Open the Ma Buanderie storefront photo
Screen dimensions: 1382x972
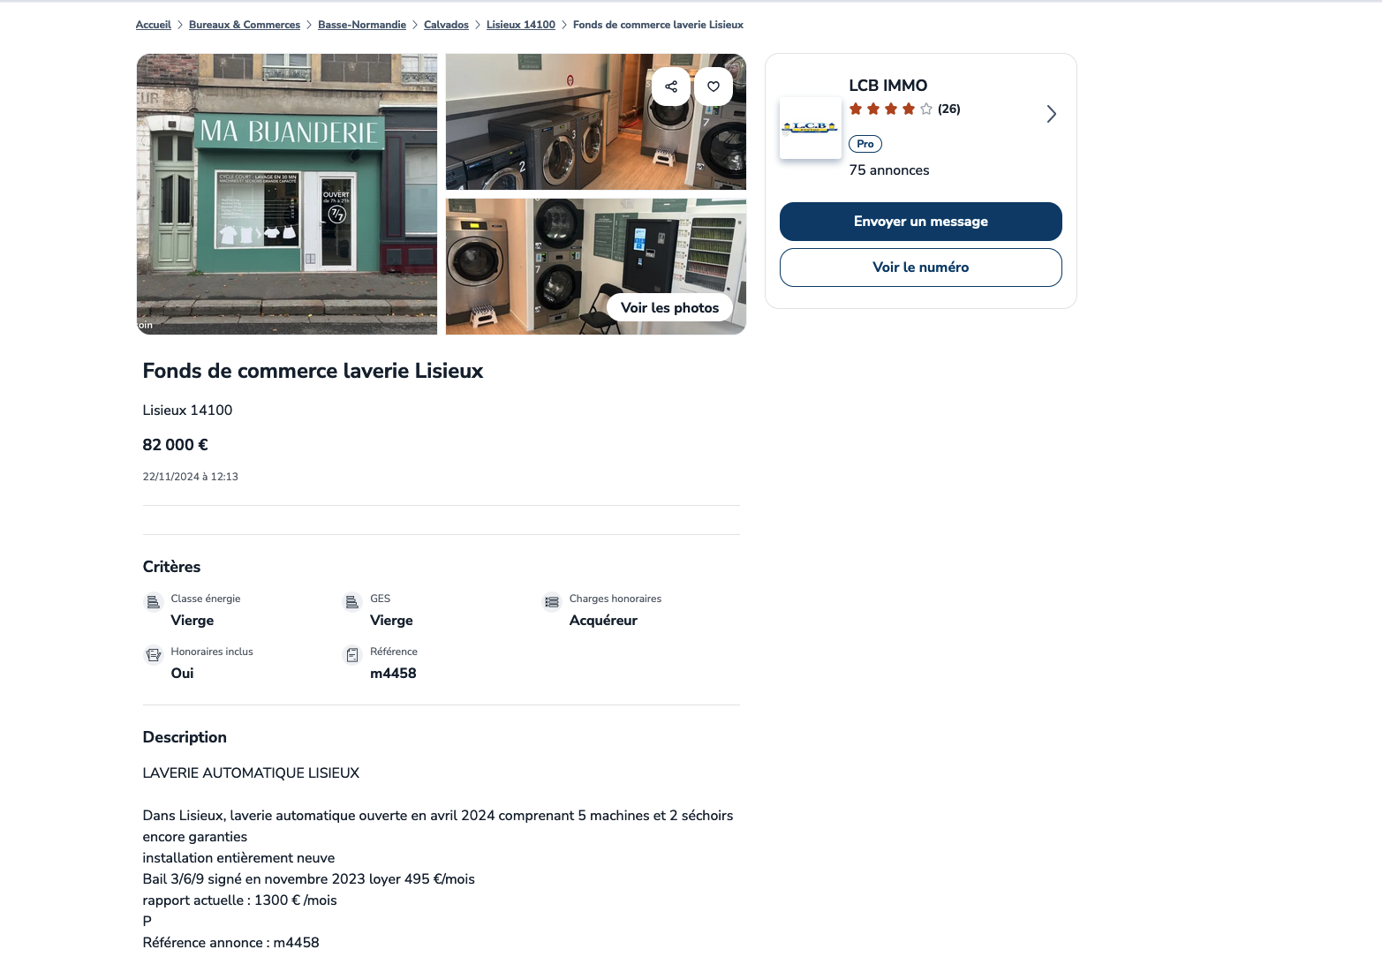pyautogui.click(x=287, y=194)
